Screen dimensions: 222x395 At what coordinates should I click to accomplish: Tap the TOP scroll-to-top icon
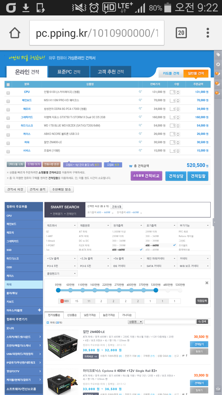click(218, 389)
